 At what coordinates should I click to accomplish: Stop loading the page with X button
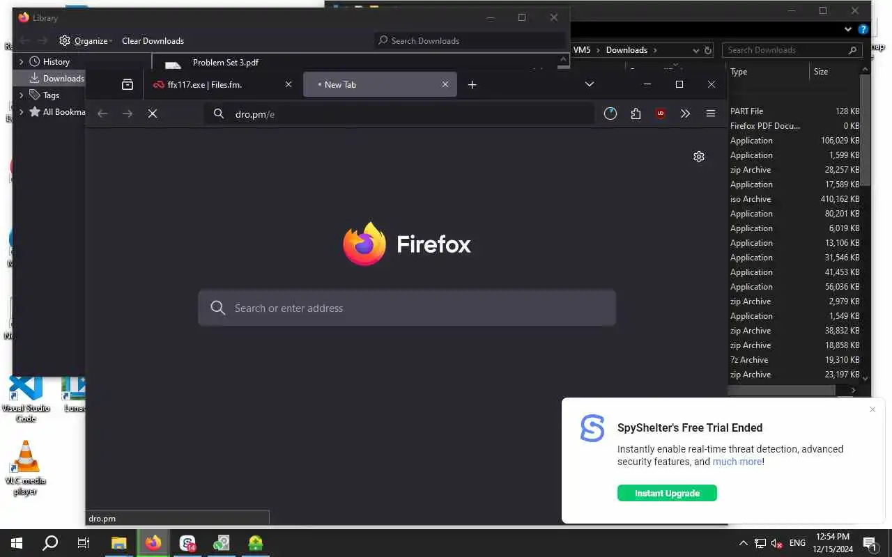click(153, 113)
